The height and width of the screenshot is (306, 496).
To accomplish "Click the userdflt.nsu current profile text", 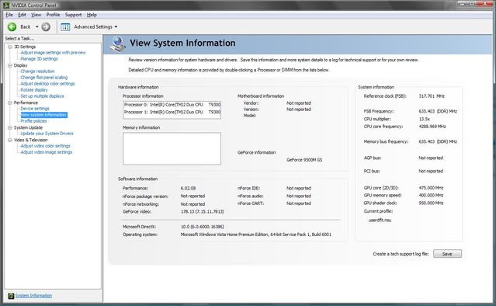I will click(380, 220).
